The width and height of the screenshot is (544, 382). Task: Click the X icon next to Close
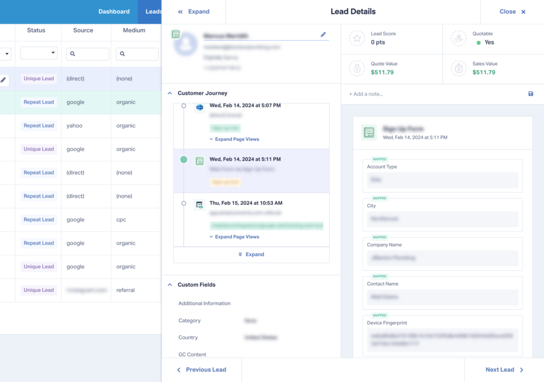coord(523,12)
